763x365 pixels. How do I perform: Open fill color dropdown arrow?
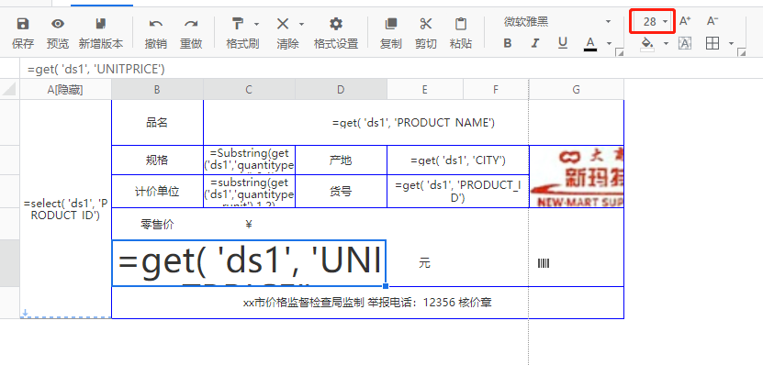[667, 44]
